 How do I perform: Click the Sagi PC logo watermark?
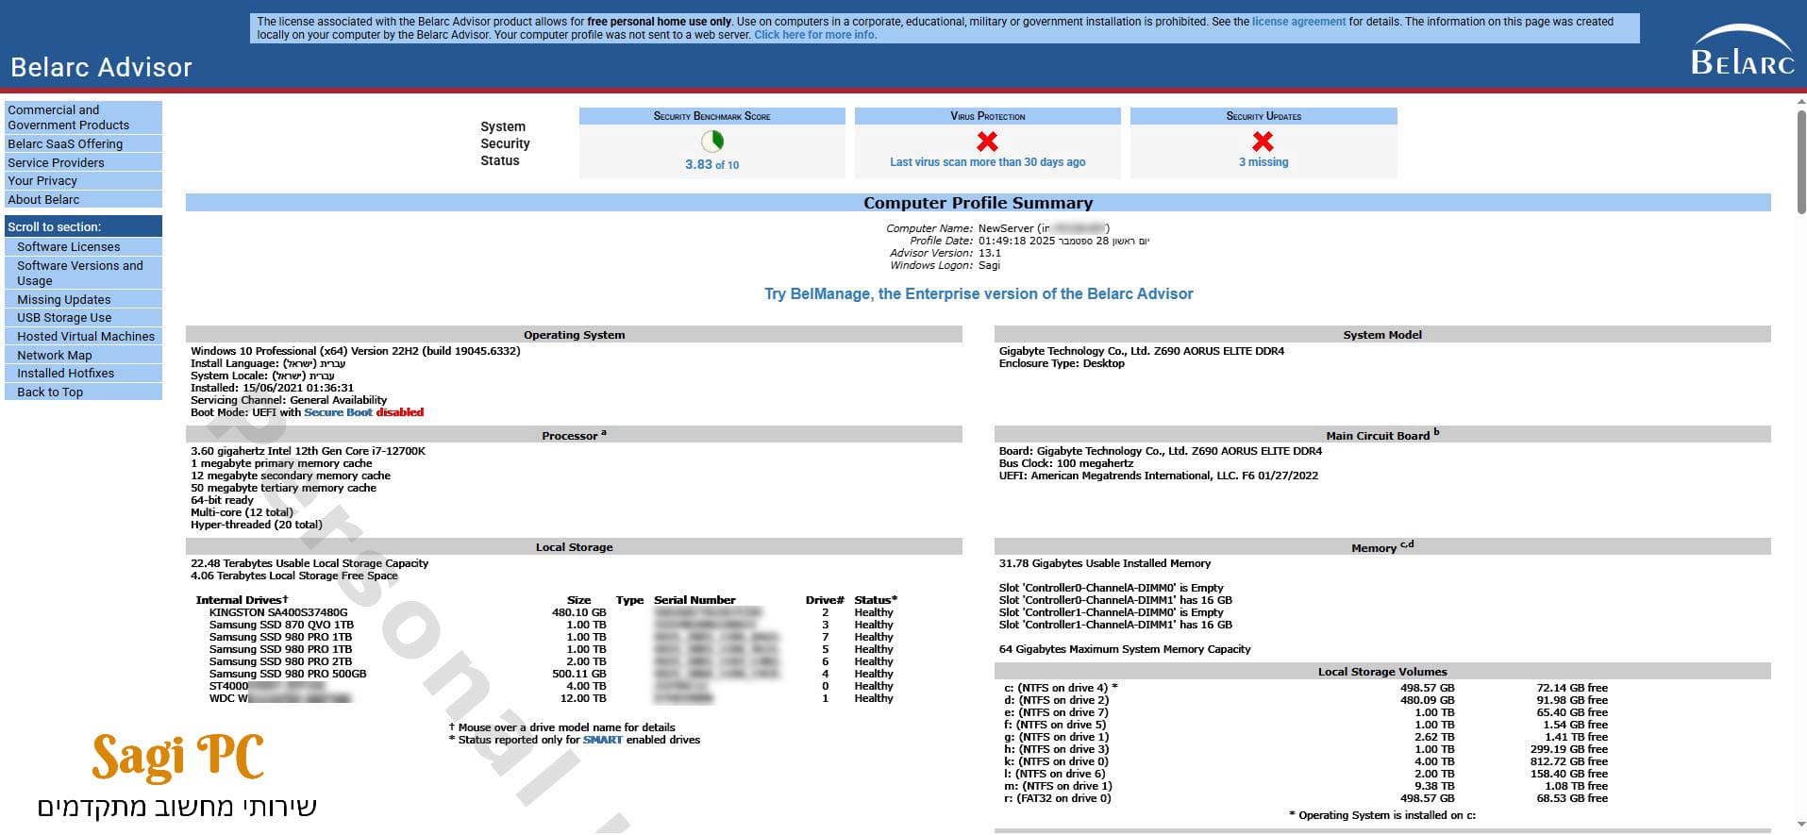coord(177,758)
